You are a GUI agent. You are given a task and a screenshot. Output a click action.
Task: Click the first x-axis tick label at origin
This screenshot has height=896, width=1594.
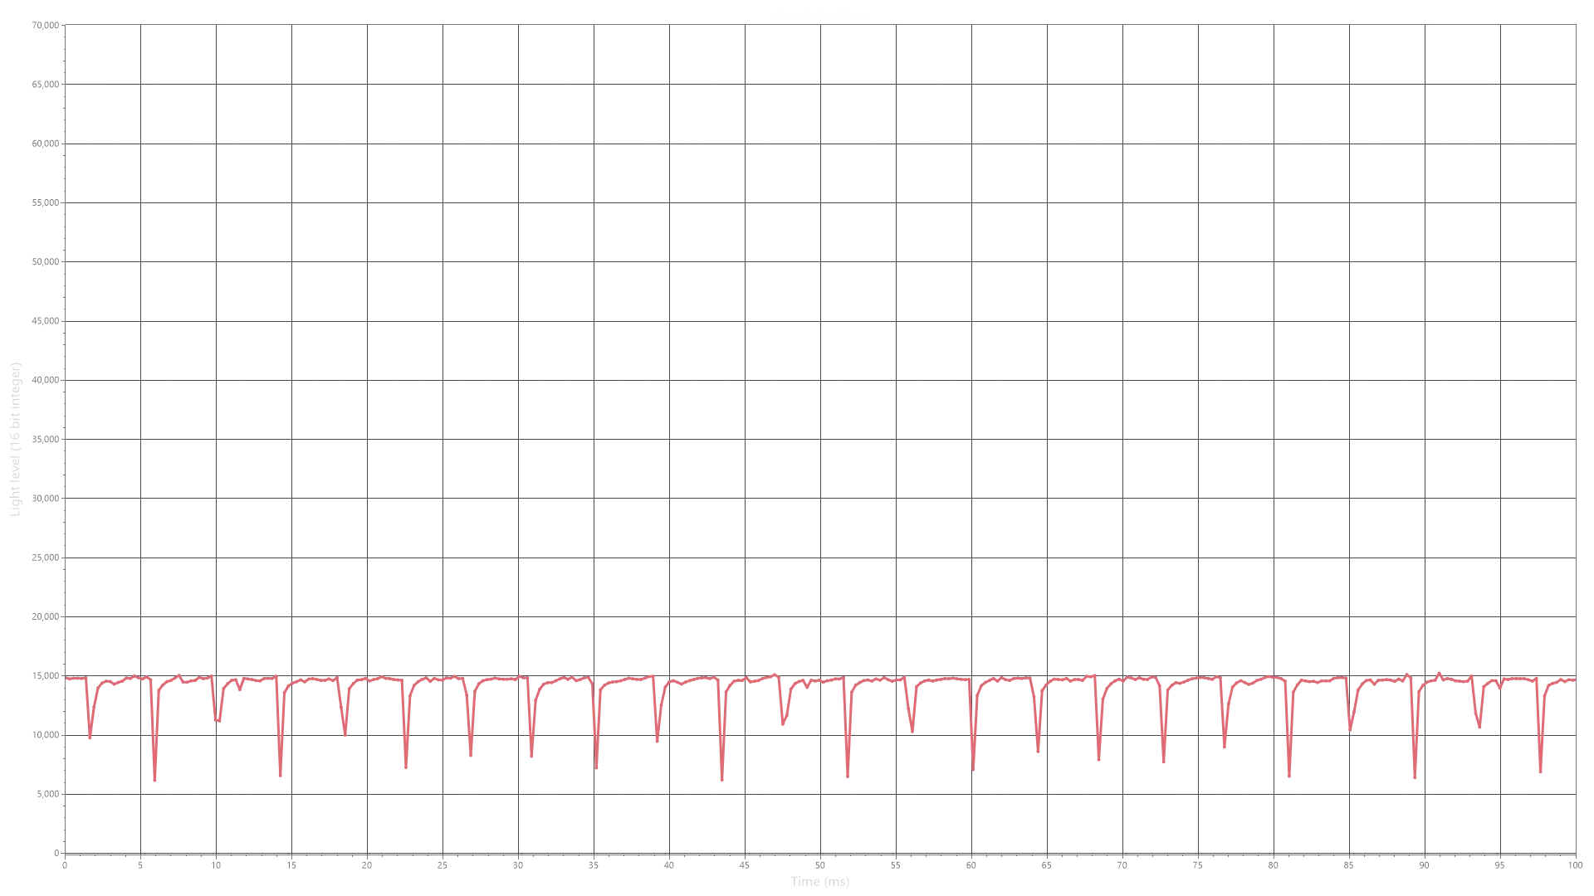pyautogui.click(x=66, y=864)
